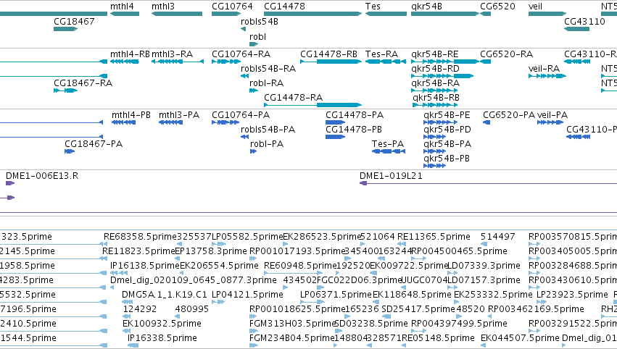The height and width of the screenshot is (349, 617).
Task: Click the CG10764-RA transcript label
Action: click(x=241, y=54)
